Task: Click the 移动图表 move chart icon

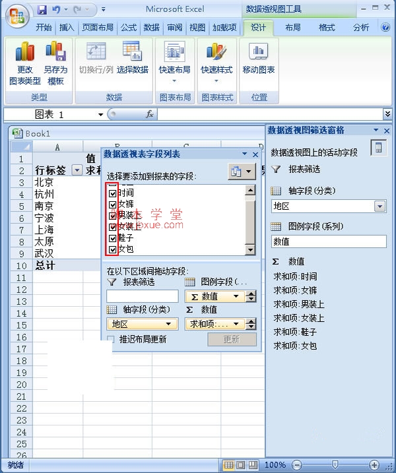Action: [x=259, y=57]
